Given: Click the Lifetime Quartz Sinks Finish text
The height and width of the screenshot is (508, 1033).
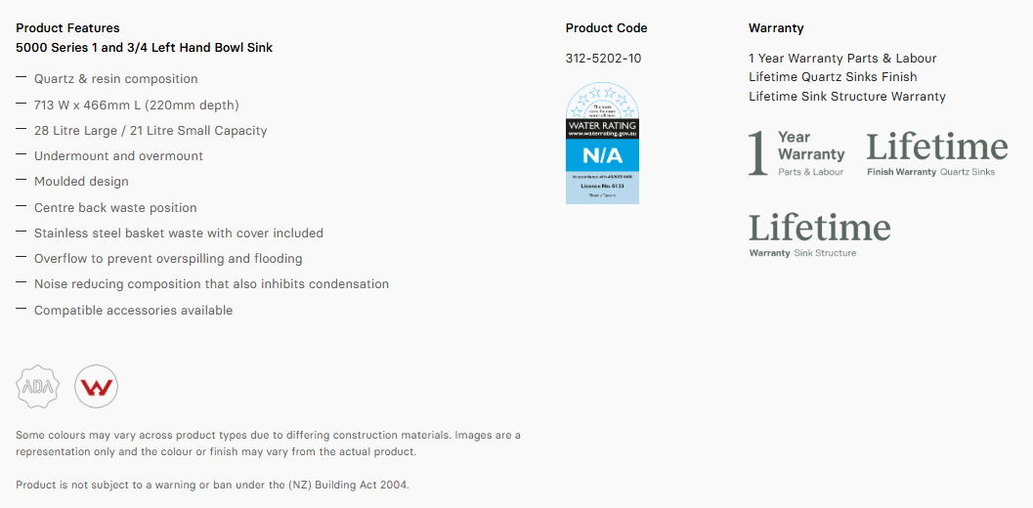Looking at the screenshot, I should (833, 77).
